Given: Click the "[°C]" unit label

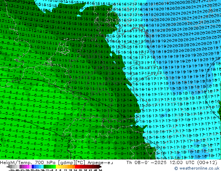Looking at the screenshot, I should 81,163.
